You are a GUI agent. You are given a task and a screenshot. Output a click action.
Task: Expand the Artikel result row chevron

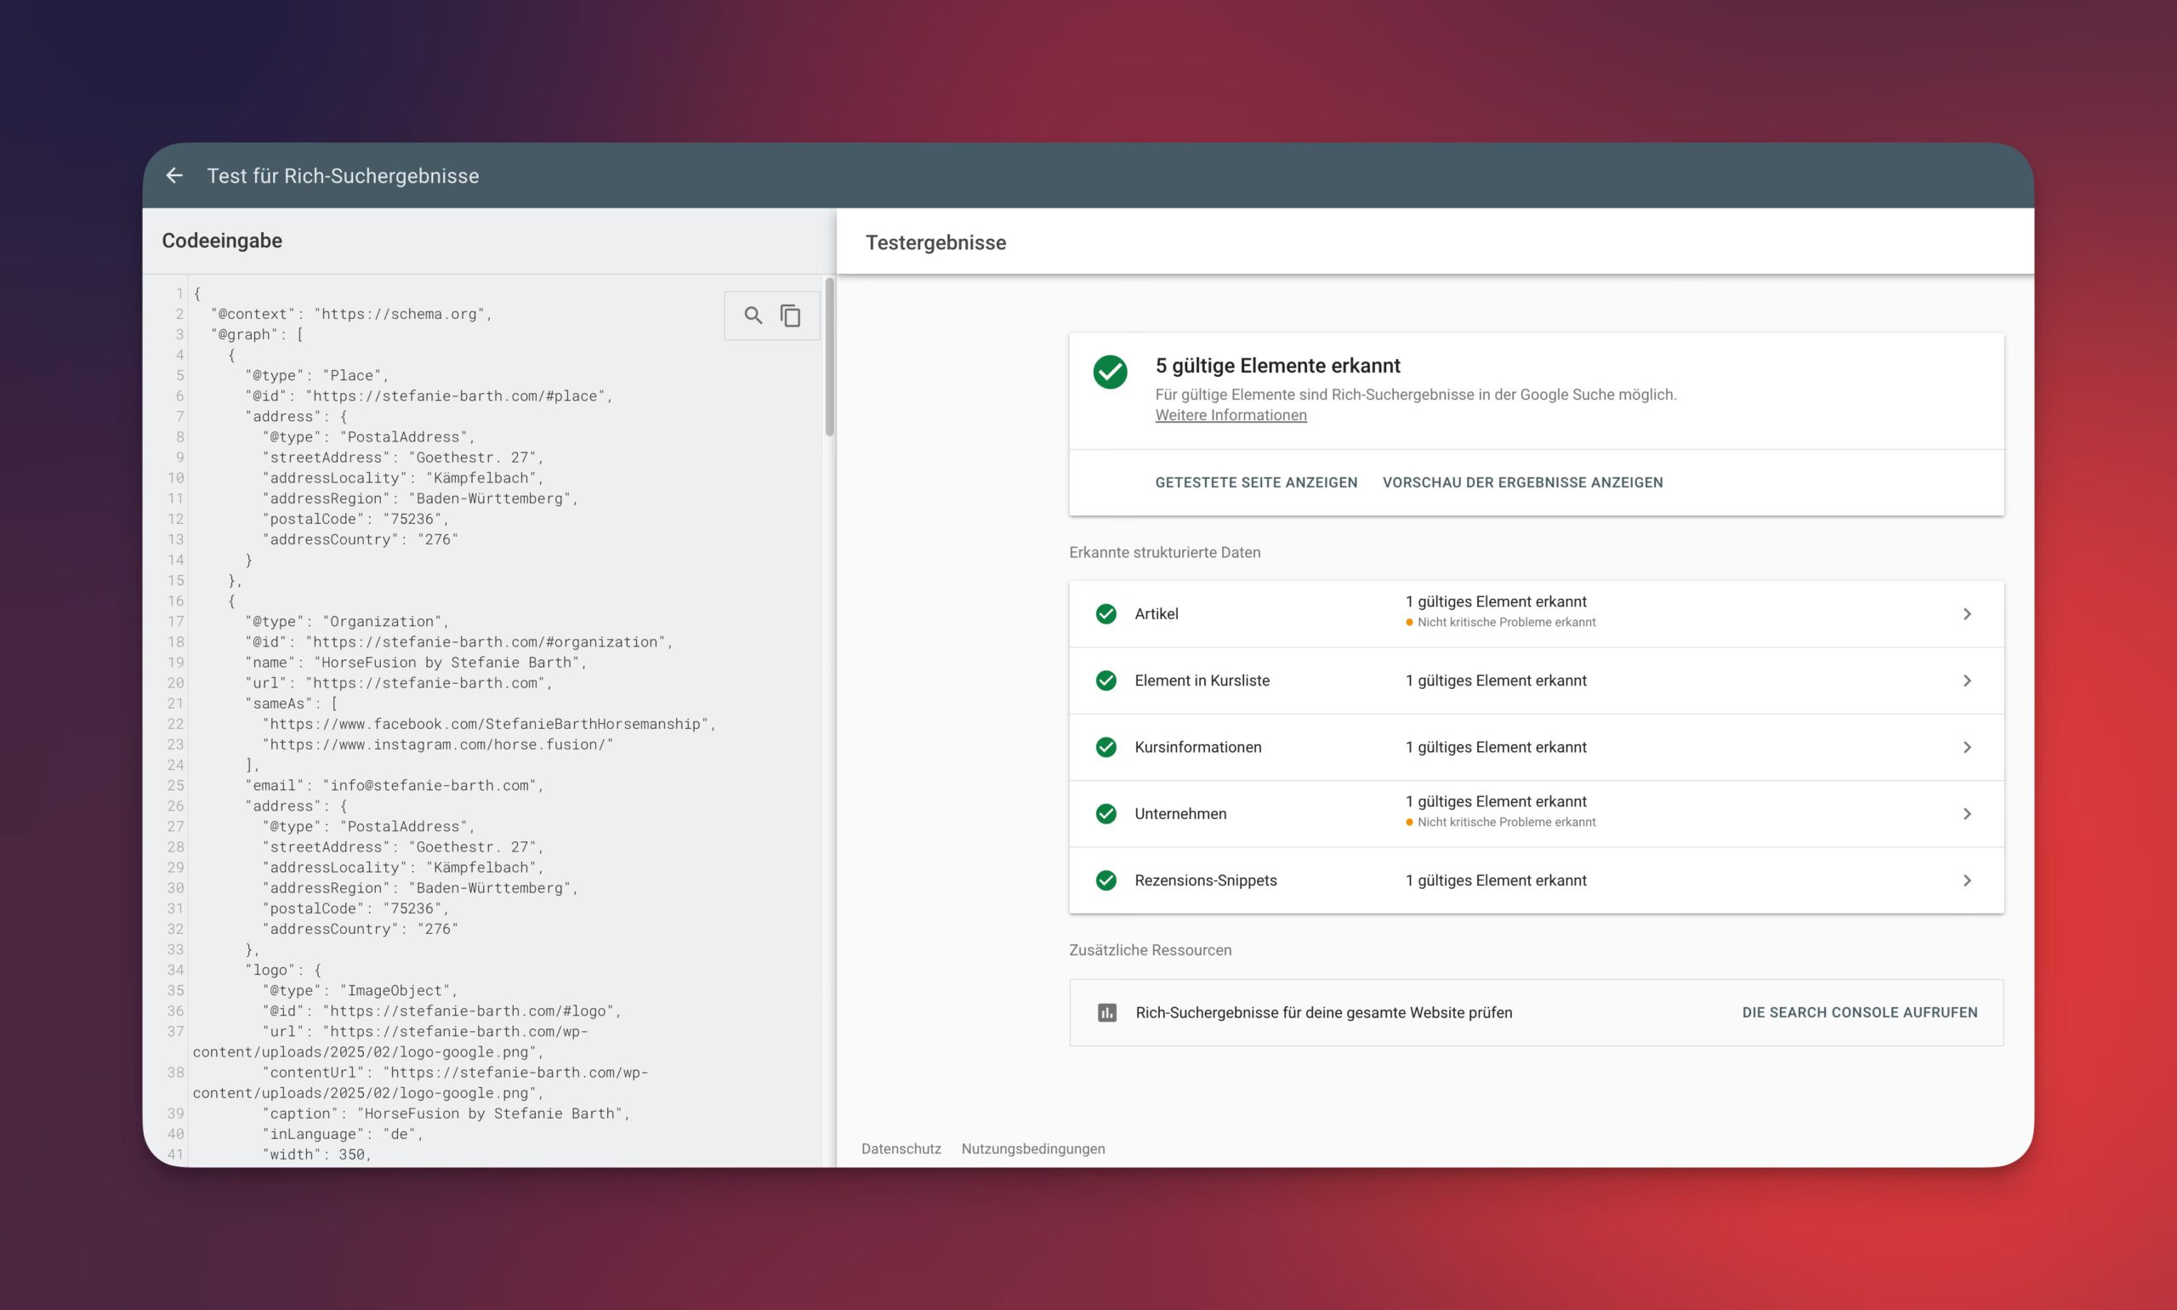click(1967, 613)
